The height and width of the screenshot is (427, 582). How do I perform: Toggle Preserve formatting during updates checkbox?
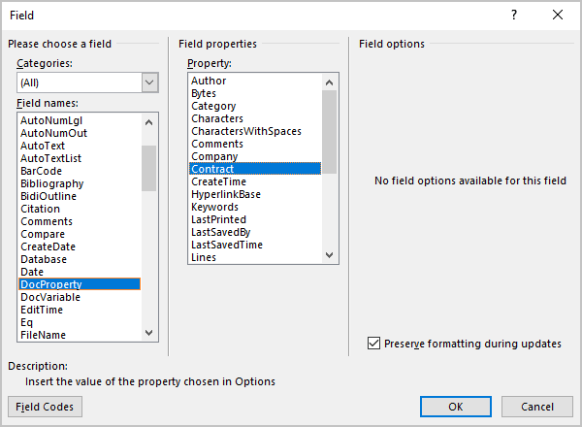(373, 344)
